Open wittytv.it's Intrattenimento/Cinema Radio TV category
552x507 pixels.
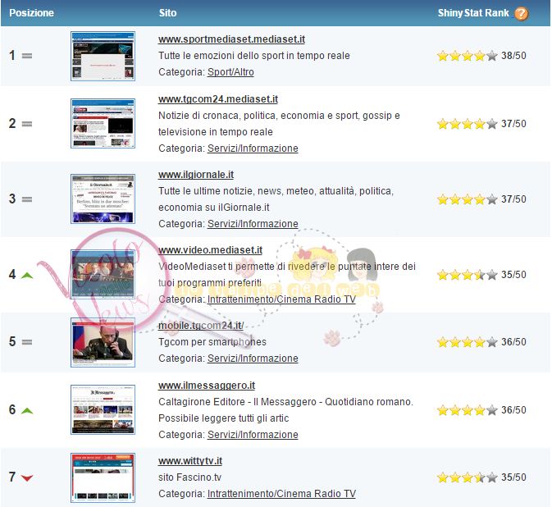coord(281,494)
